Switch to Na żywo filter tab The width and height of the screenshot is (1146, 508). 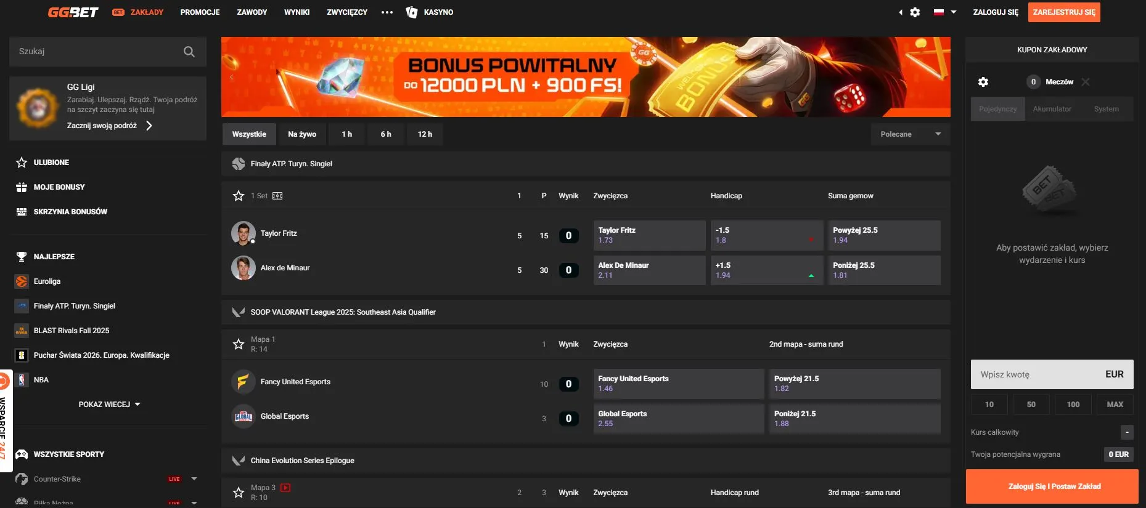[x=302, y=134]
